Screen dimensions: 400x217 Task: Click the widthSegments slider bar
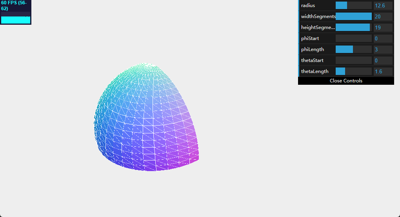pos(353,16)
